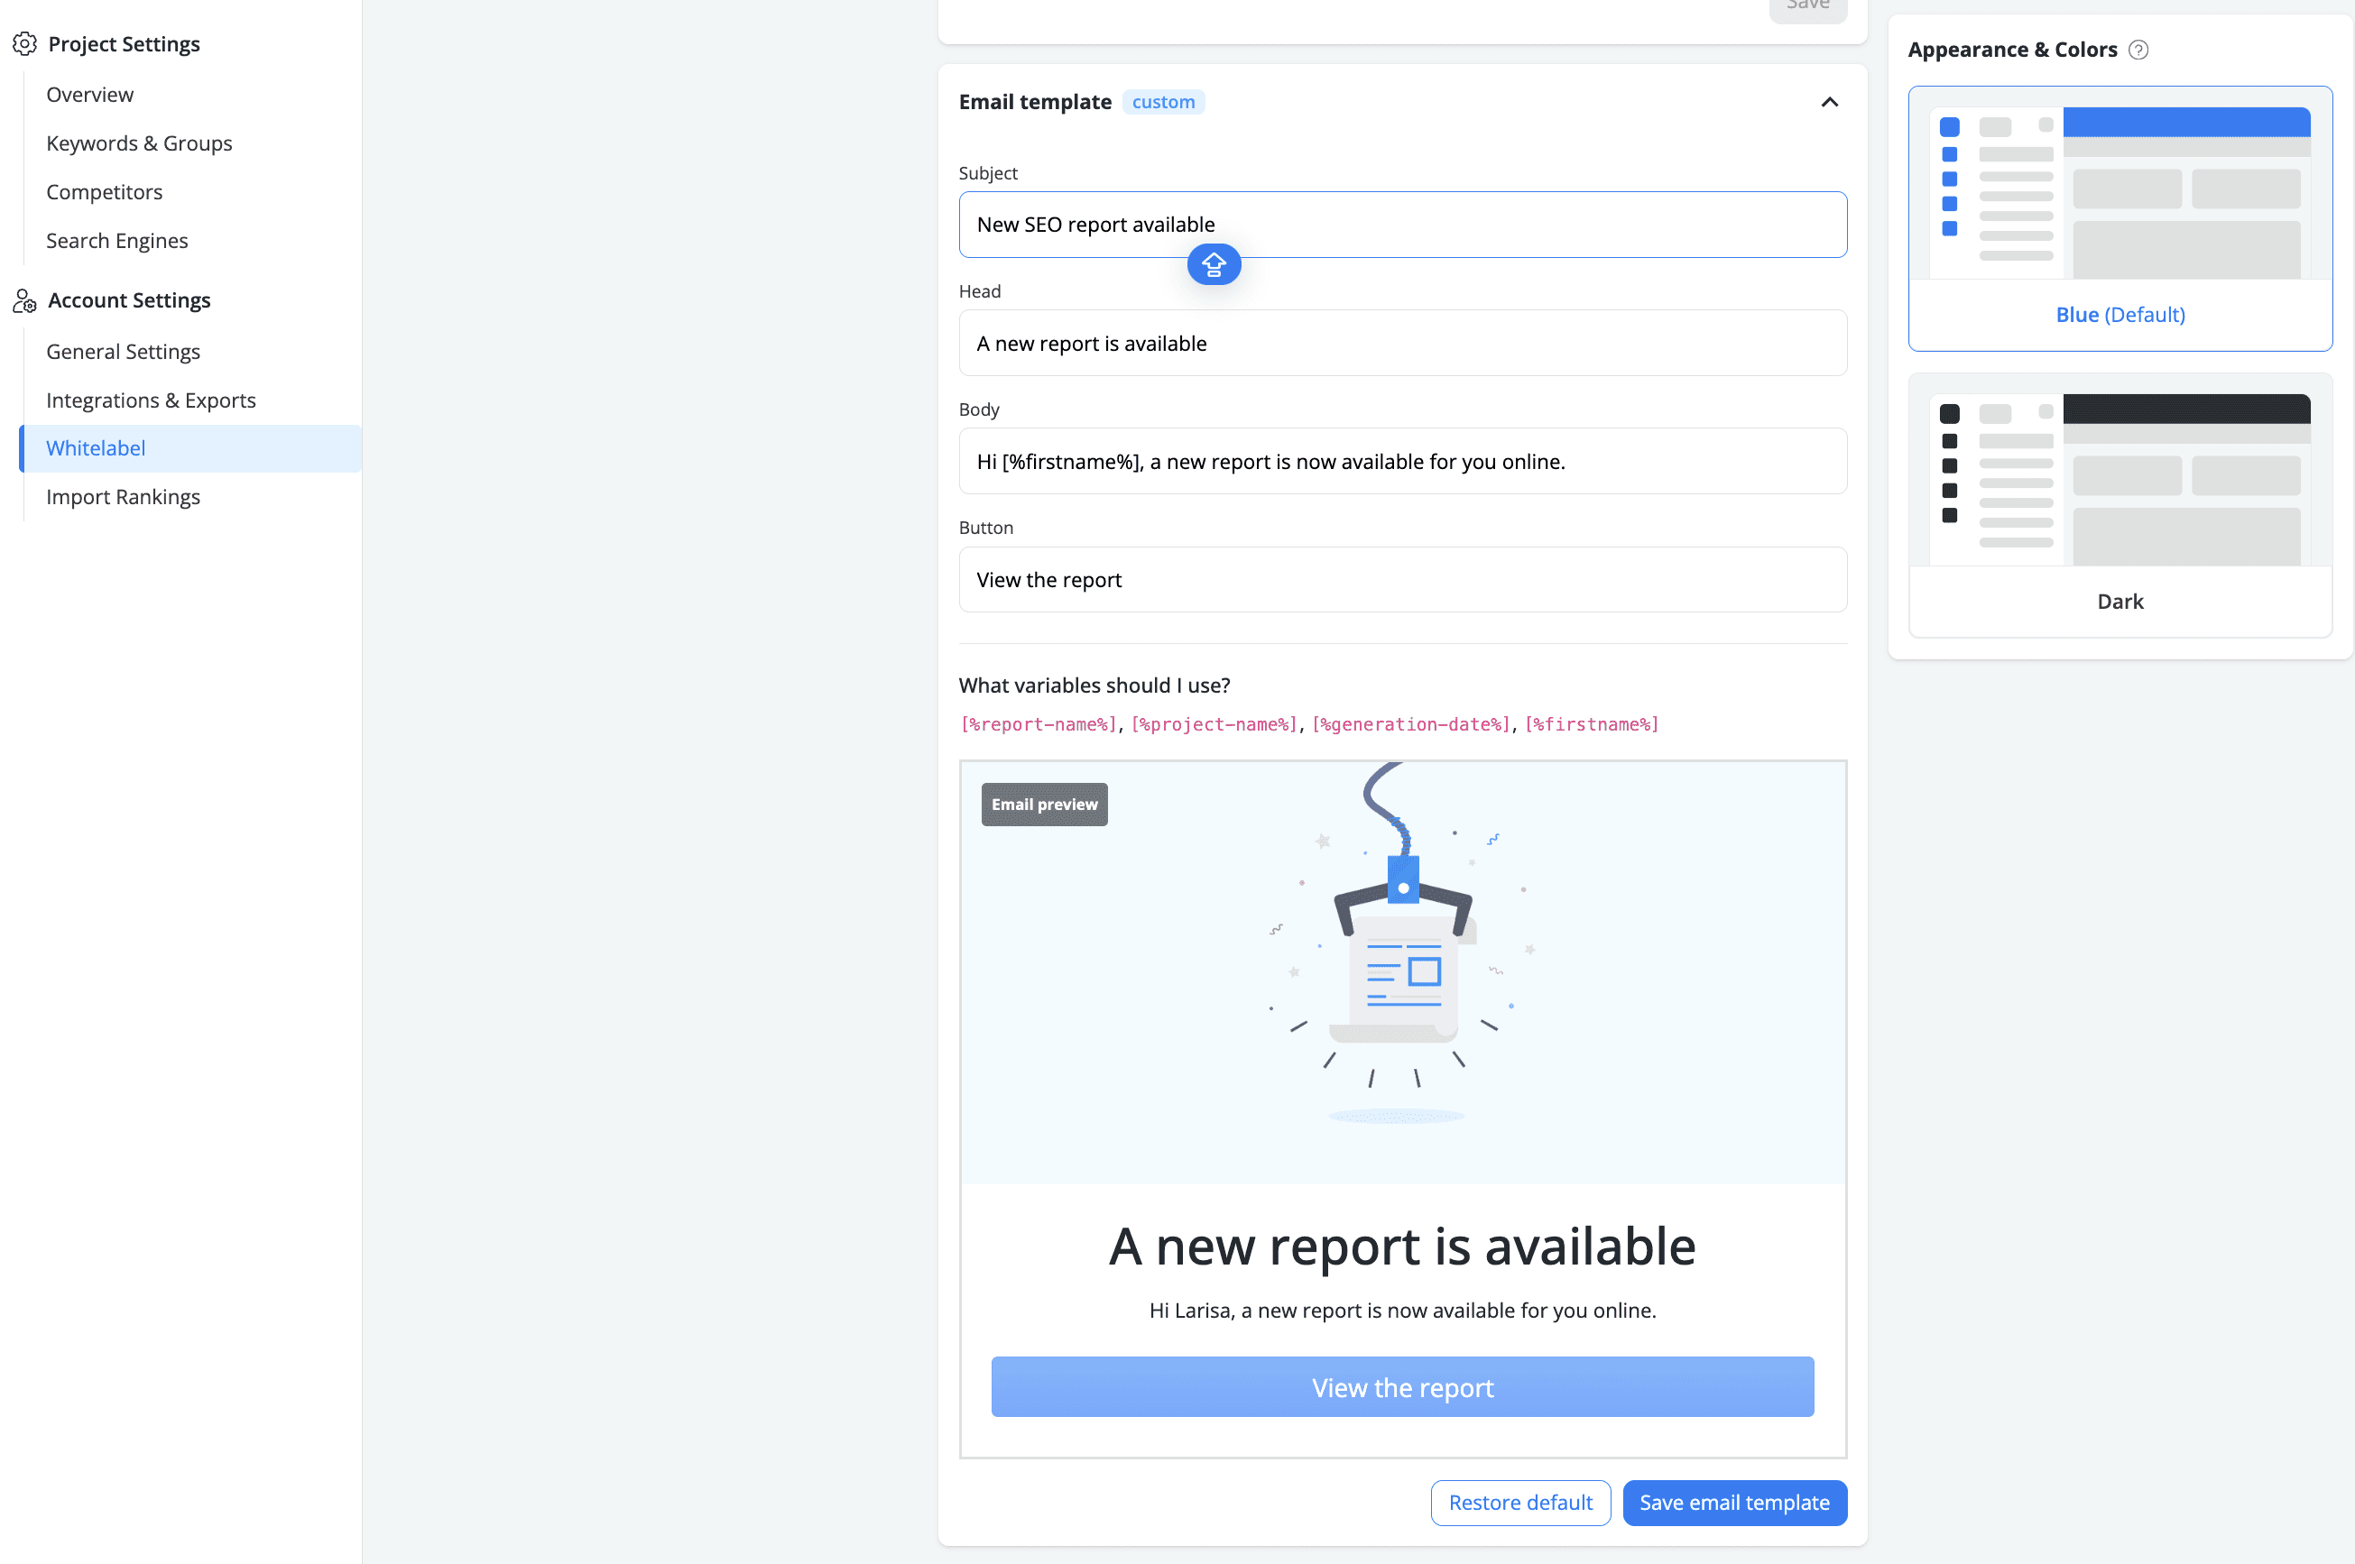Click the Appearance & Colors help icon
Screen dimensions: 2355x1564
(2138, 50)
